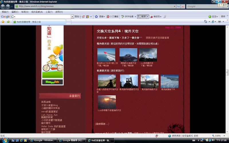Open the 'sera的畫畫筆記' sidebar link

click(50, 112)
